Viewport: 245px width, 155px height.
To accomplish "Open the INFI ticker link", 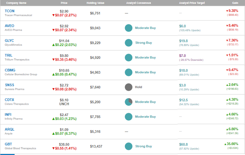I will tap(8, 115).
